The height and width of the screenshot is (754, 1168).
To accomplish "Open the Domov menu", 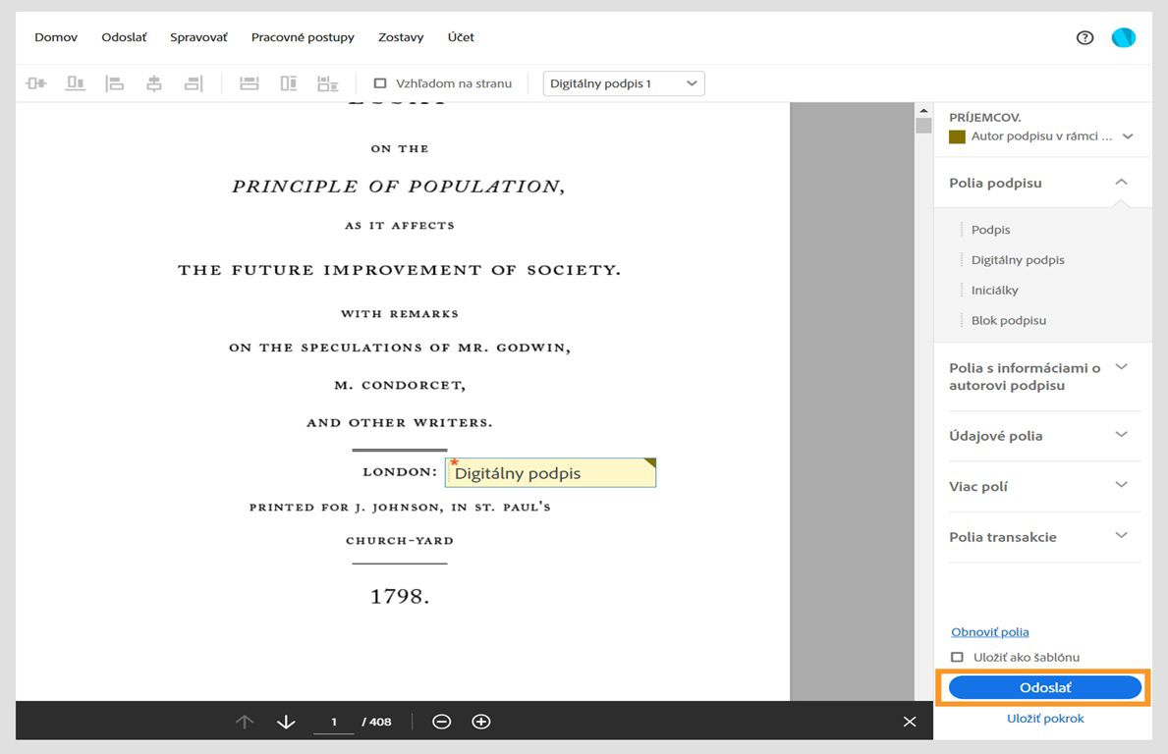I will (x=56, y=37).
